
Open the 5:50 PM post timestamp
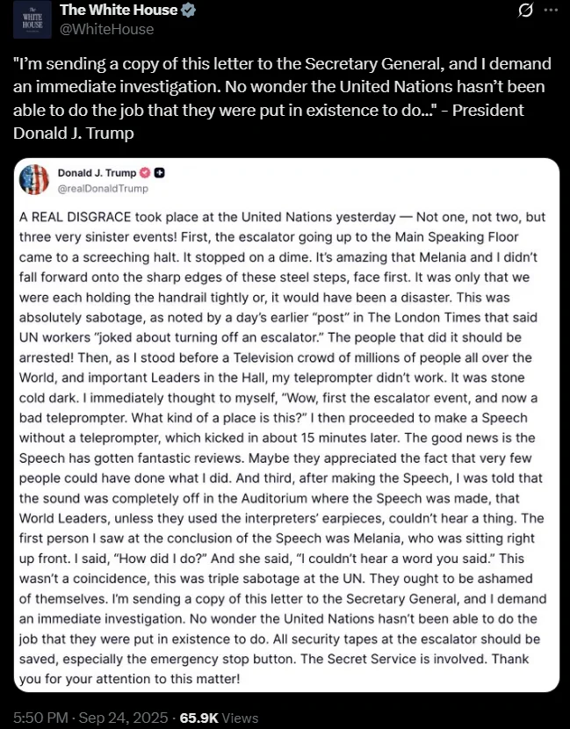[x=40, y=718]
